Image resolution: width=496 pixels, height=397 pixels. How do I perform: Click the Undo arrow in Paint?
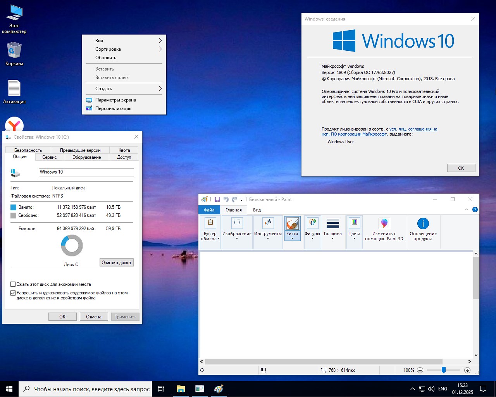226,199
